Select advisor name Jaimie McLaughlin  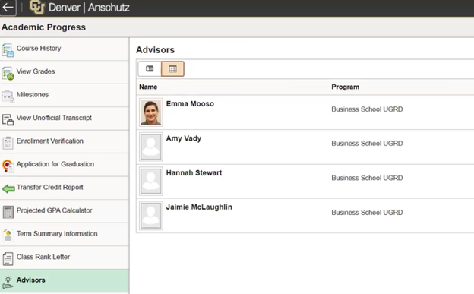click(199, 207)
